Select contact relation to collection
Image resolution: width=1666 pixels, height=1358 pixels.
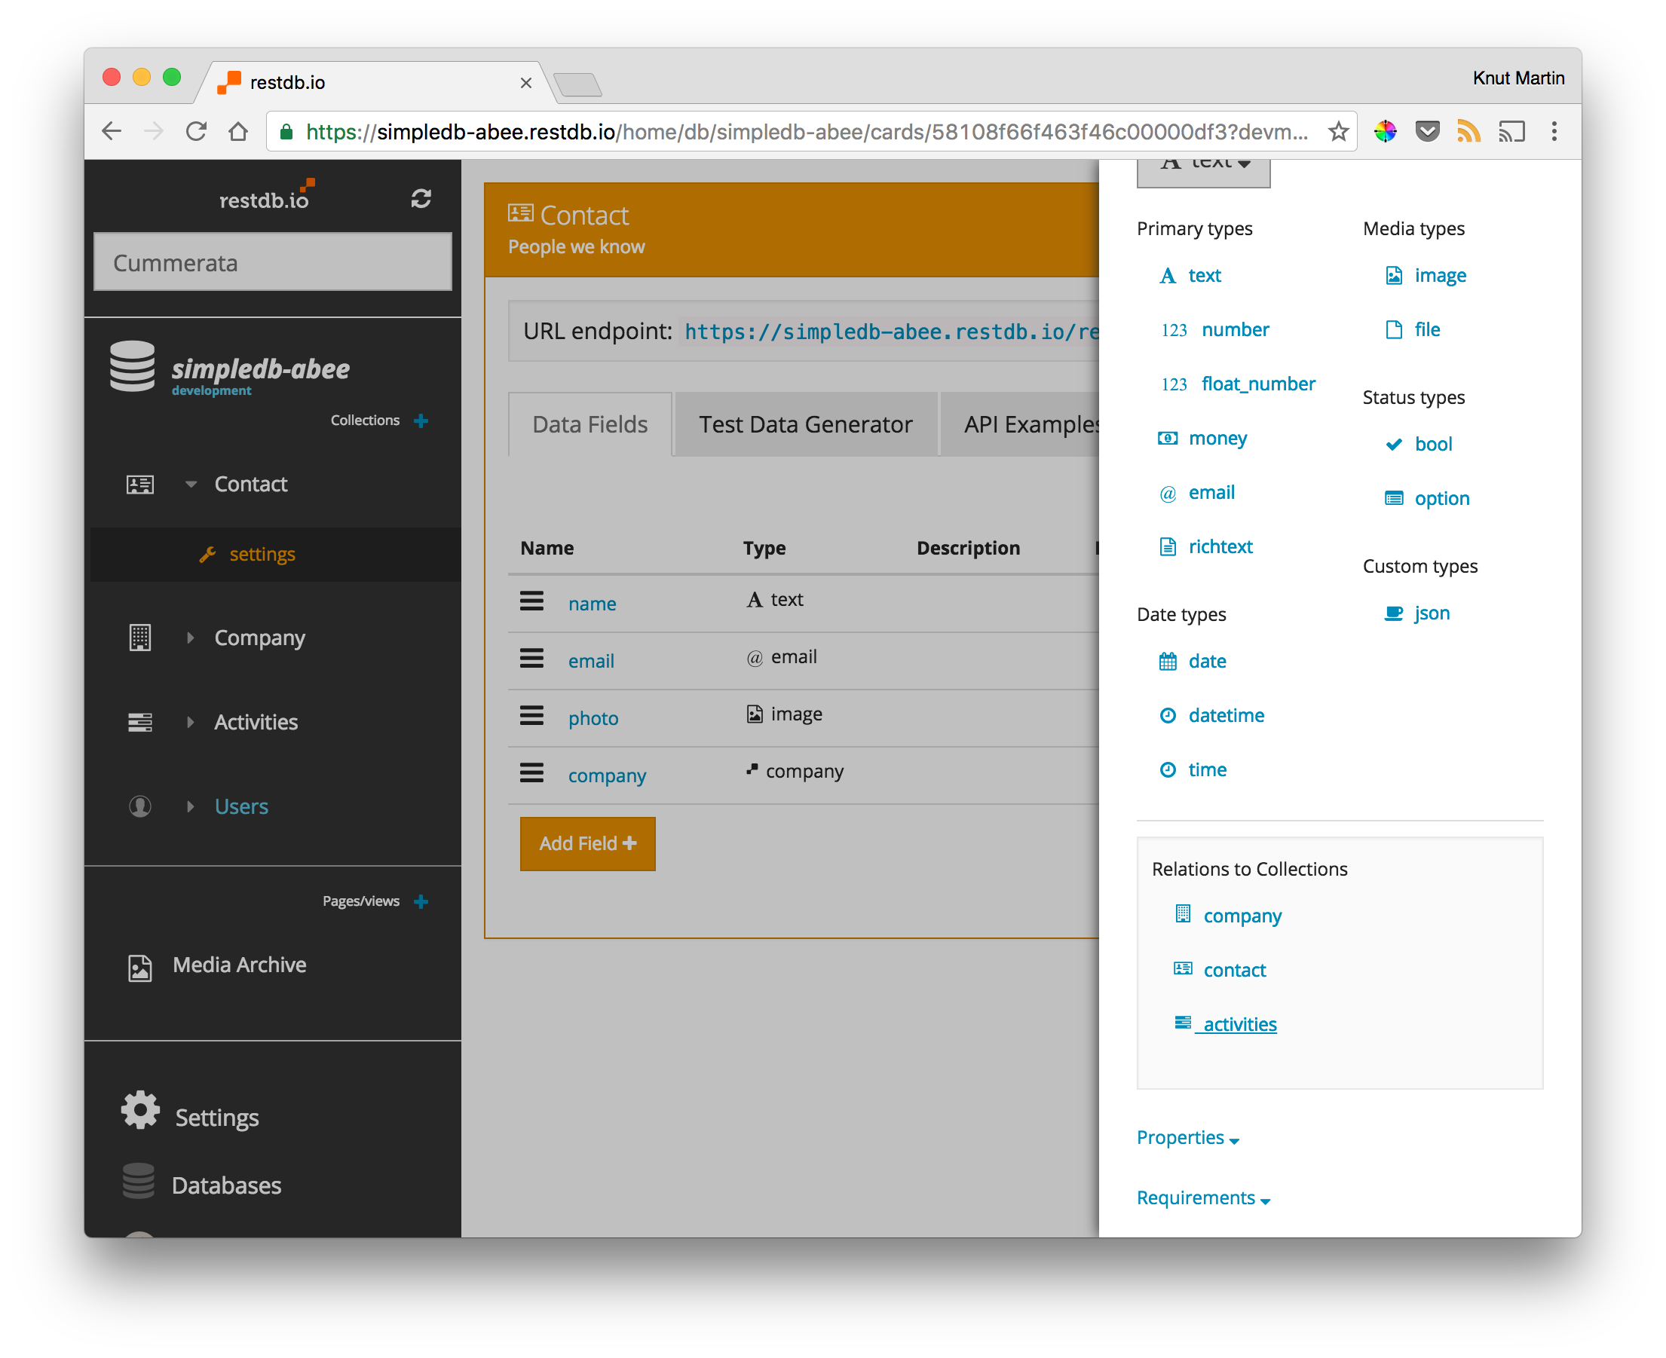[x=1234, y=969]
